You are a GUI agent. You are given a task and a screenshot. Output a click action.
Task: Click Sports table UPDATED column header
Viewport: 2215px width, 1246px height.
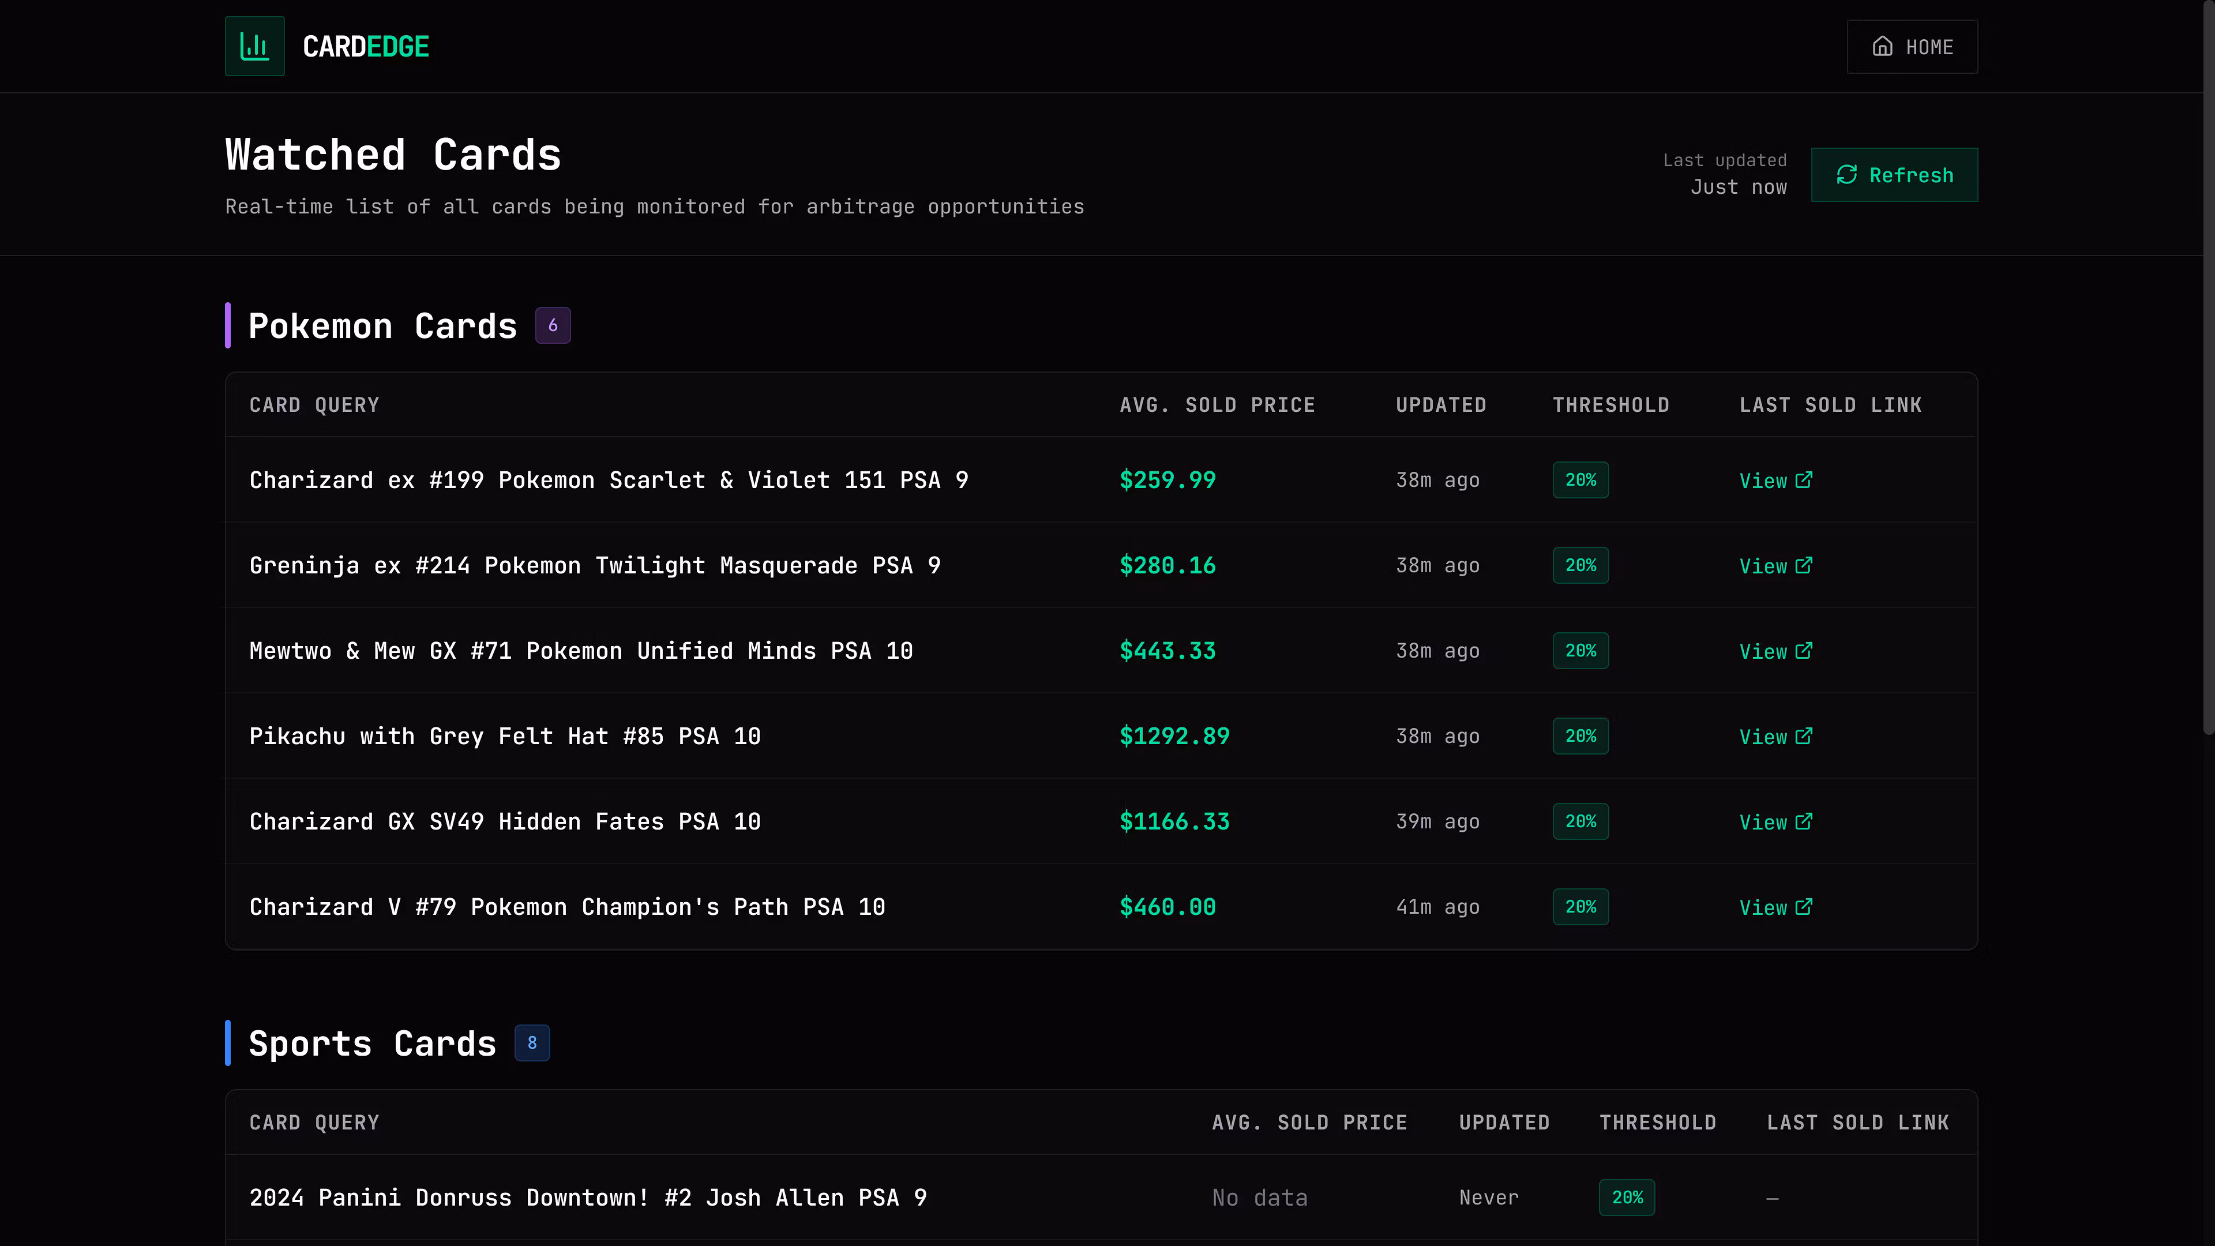pyautogui.click(x=1505, y=1122)
